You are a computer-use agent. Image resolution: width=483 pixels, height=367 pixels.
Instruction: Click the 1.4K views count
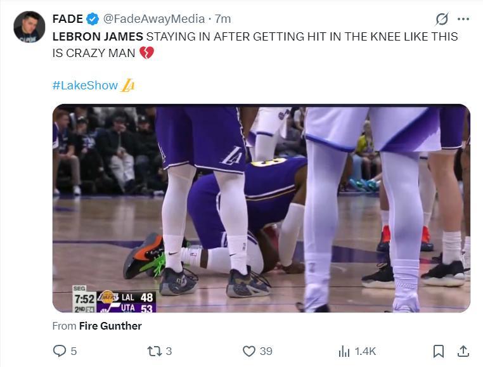pyautogui.click(x=365, y=351)
